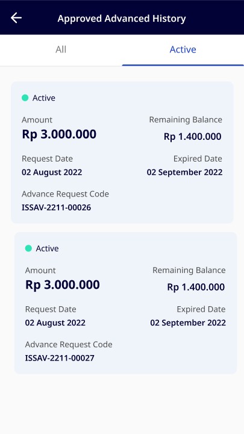Viewport: 244px width, 434px height.
Task: Select advance request code ISSAV-2211-00026
Action: 56,207
